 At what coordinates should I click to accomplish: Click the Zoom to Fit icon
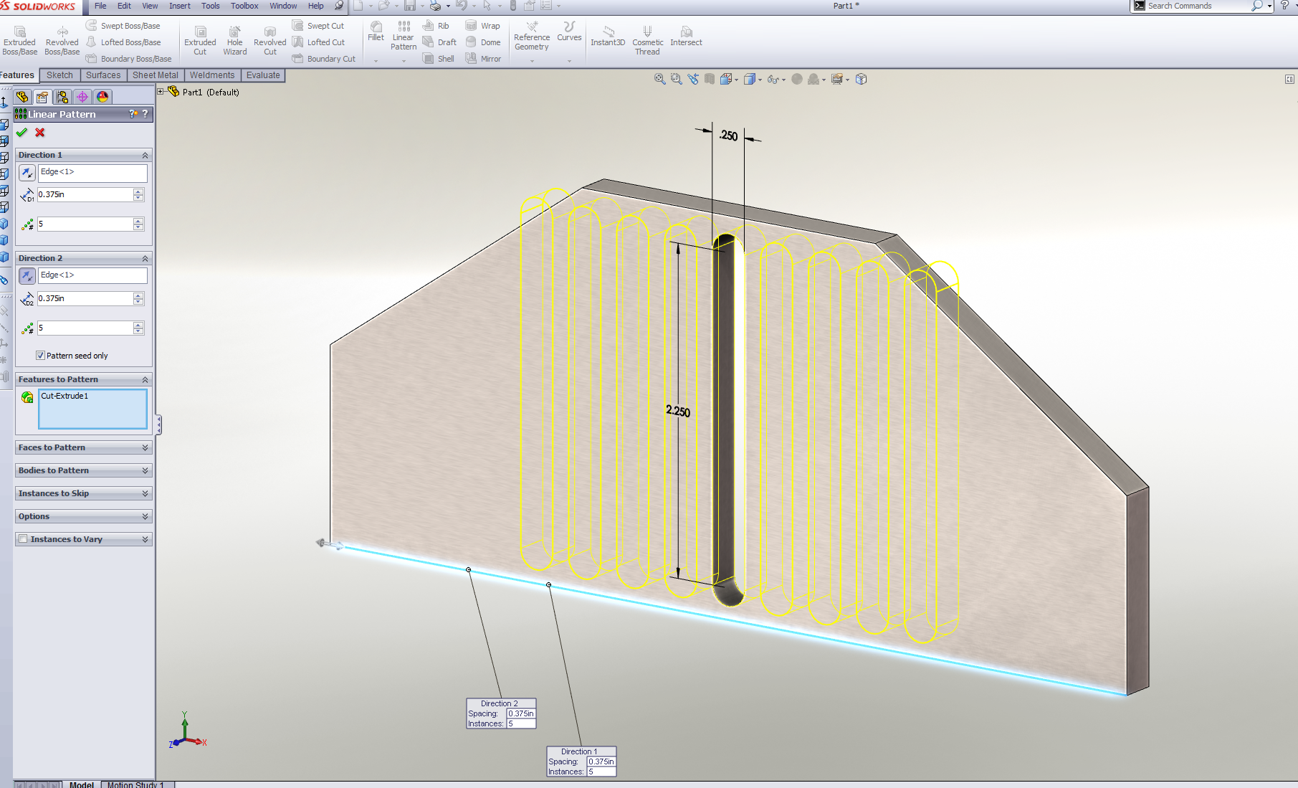(x=659, y=79)
